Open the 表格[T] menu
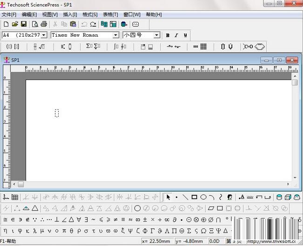 point(110,15)
